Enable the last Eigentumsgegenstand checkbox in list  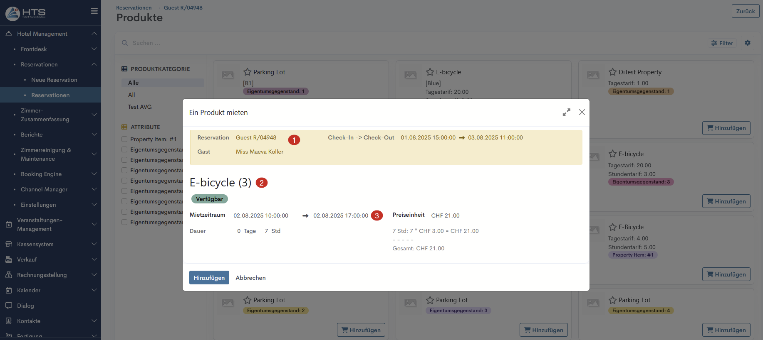[x=124, y=222]
